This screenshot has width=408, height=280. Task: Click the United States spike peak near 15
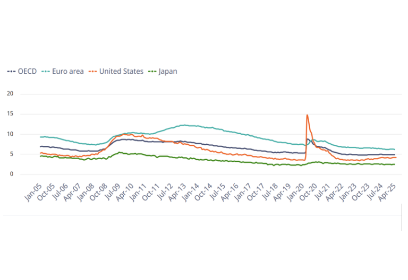pyautogui.click(x=307, y=115)
